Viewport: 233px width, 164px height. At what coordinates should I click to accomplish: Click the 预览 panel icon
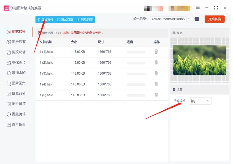click(174, 33)
